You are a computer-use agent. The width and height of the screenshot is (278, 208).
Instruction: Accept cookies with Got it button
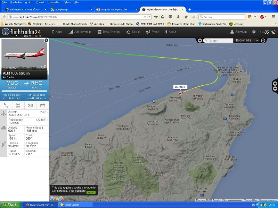pyautogui.click(x=91, y=192)
